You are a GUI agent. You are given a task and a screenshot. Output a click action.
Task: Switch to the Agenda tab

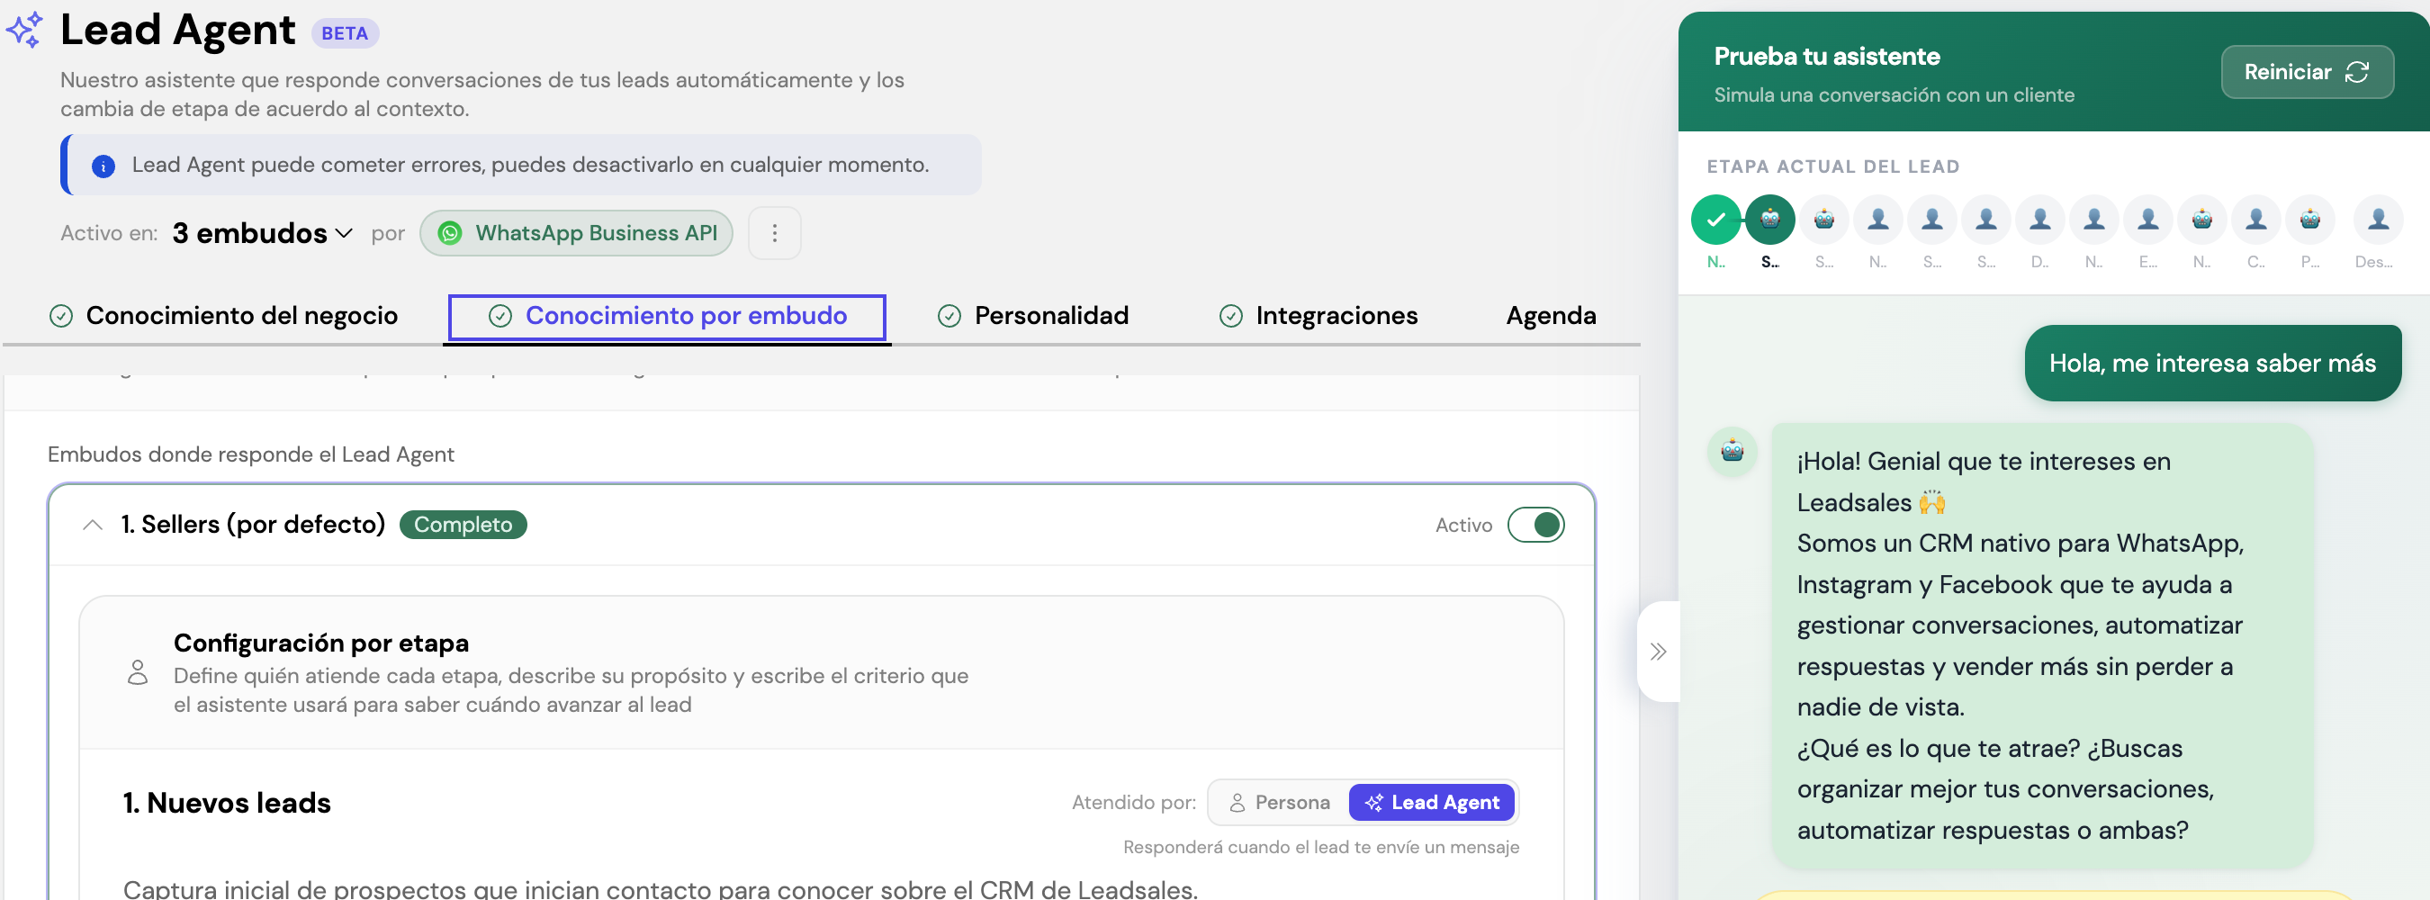click(x=1551, y=316)
